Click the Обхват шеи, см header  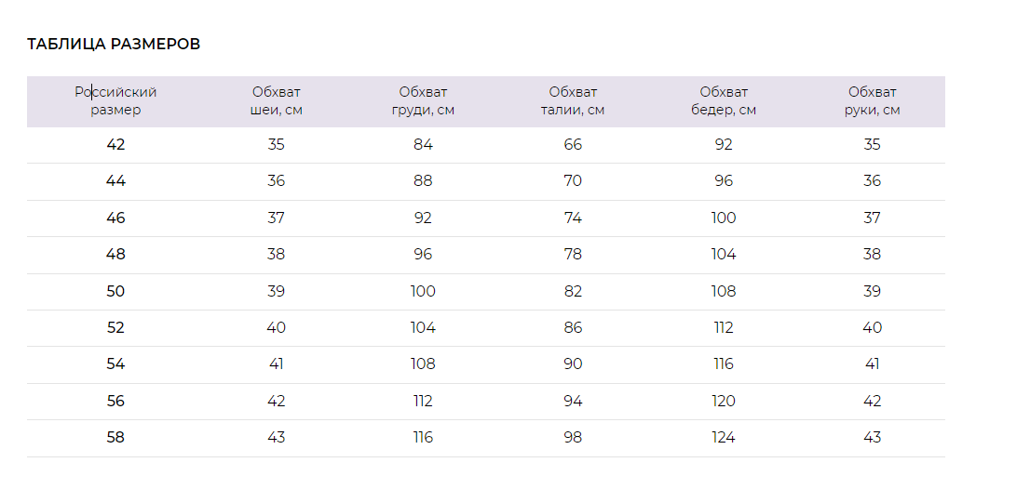[x=277, y=101]
